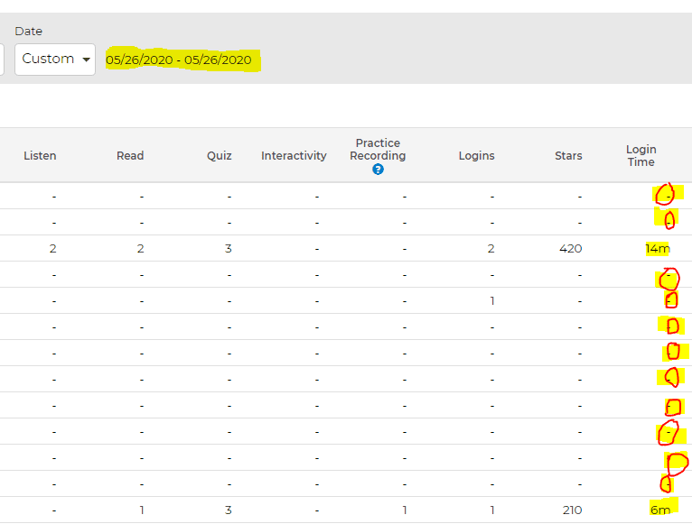
Task: Sort by the Quiz column header
Action: [x=220, y=155]
